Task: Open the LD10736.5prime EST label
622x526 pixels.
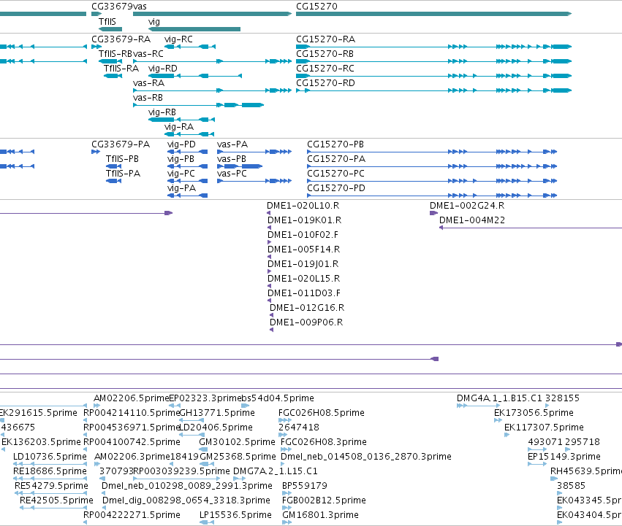Action: (50, 457)
